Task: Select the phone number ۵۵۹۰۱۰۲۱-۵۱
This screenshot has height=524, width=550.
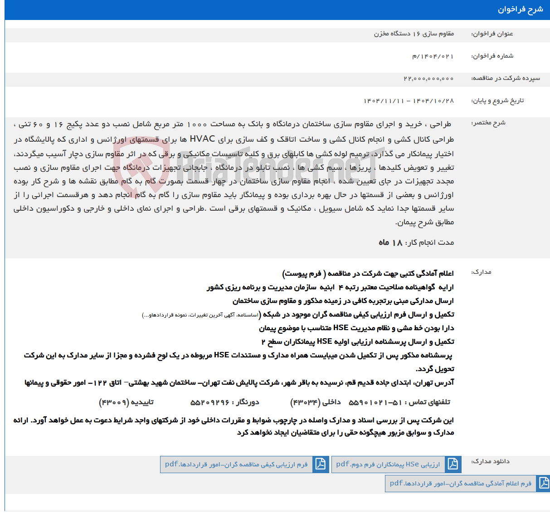Action: coord(375,402)
